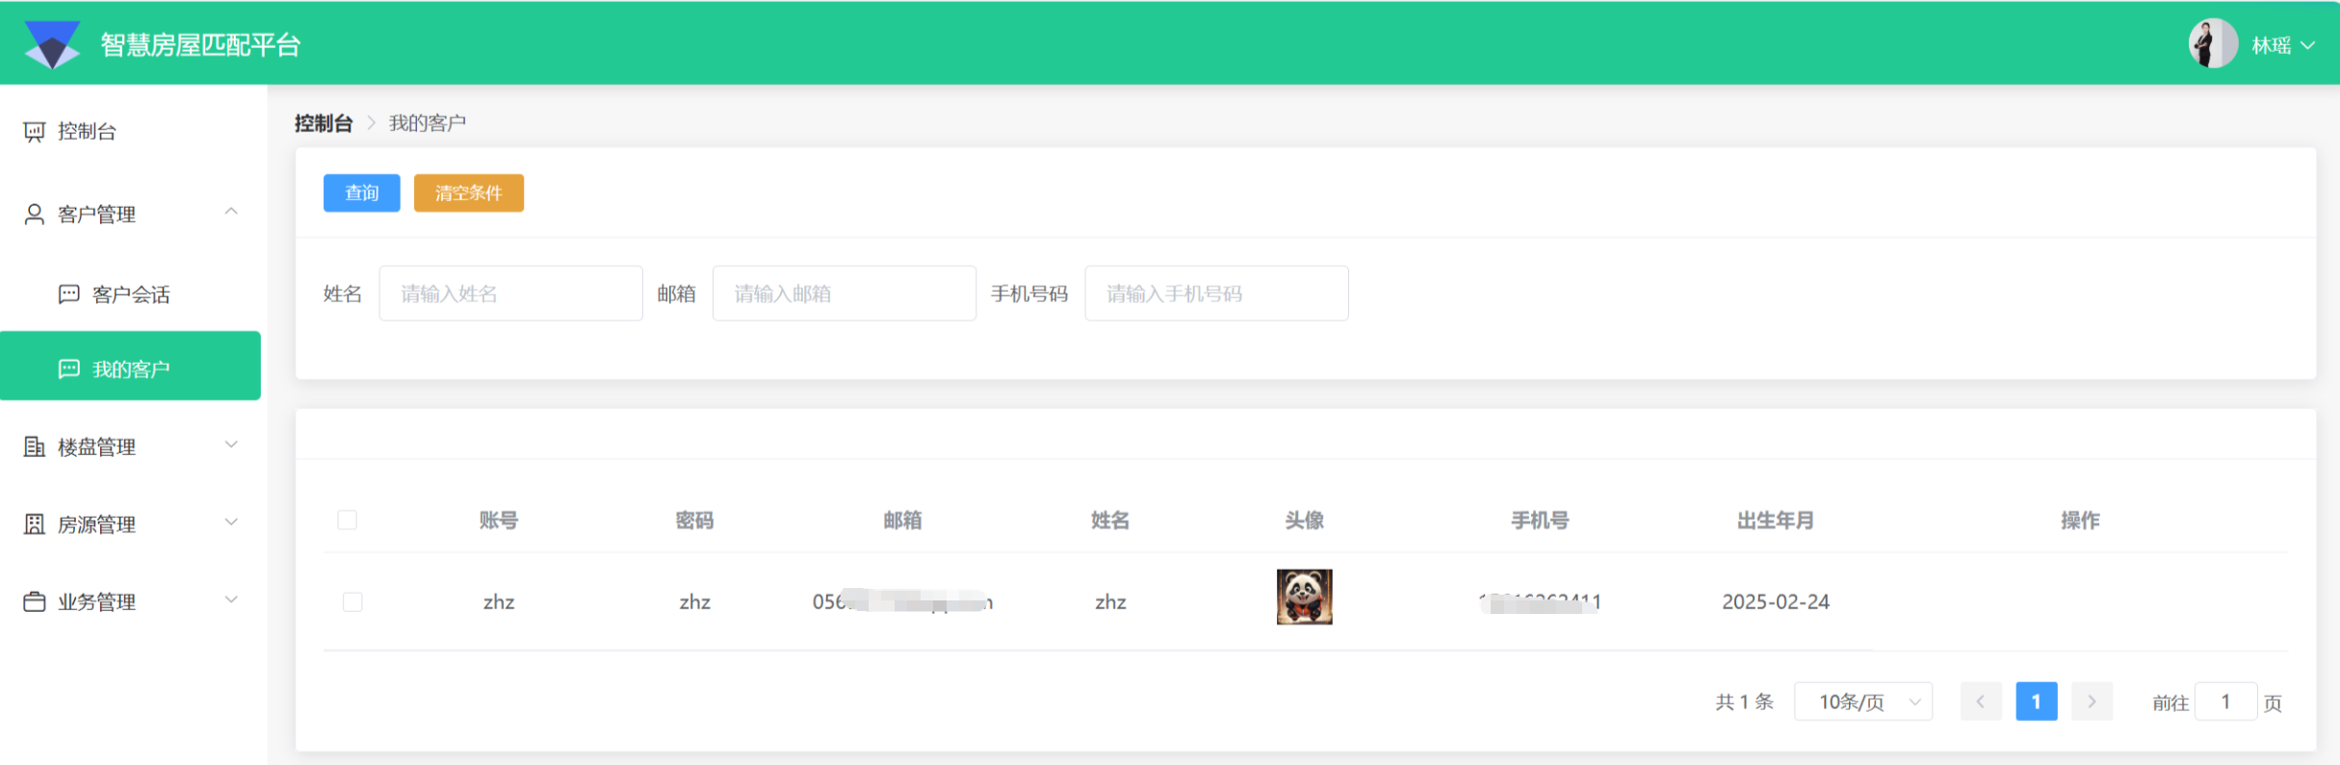2340x765 pixels.
Task: Select 业务管理 menu item
Action: click(x=131, y=601)
